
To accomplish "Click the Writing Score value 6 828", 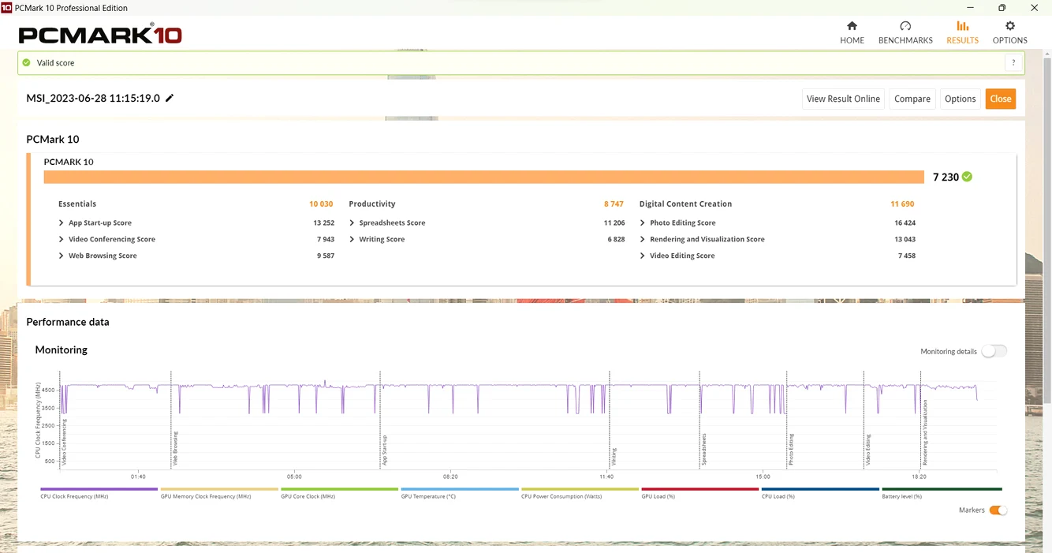I will [x=616, y=239].
